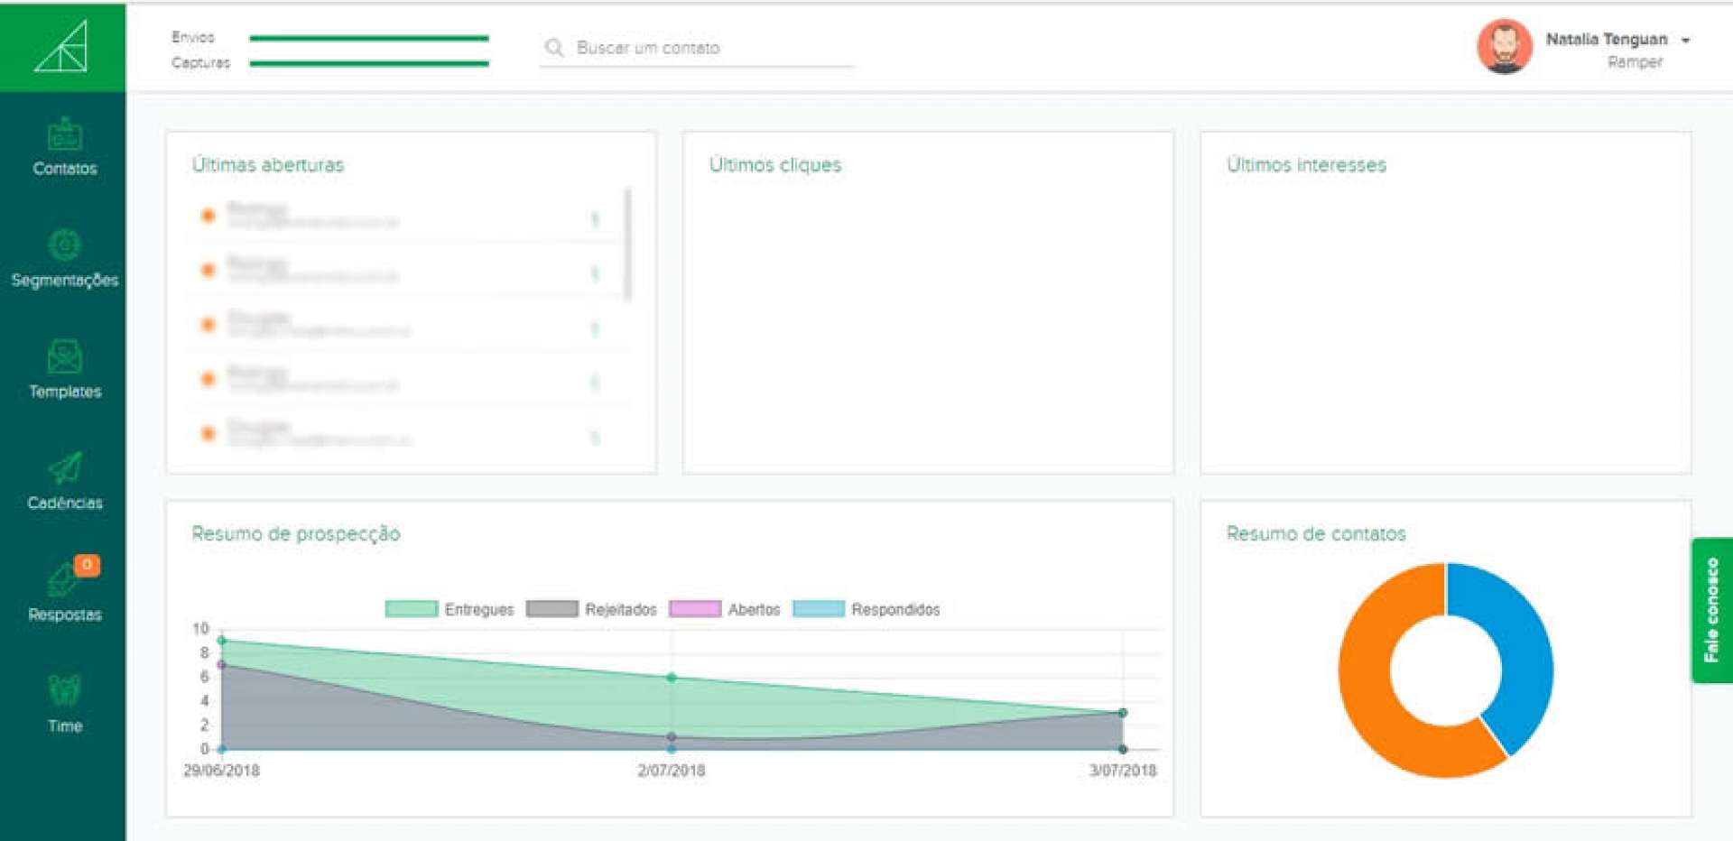Open the Time team icon
This screenshot has width=1733, height=841.
pyautogui.click(x=64, y=692)
